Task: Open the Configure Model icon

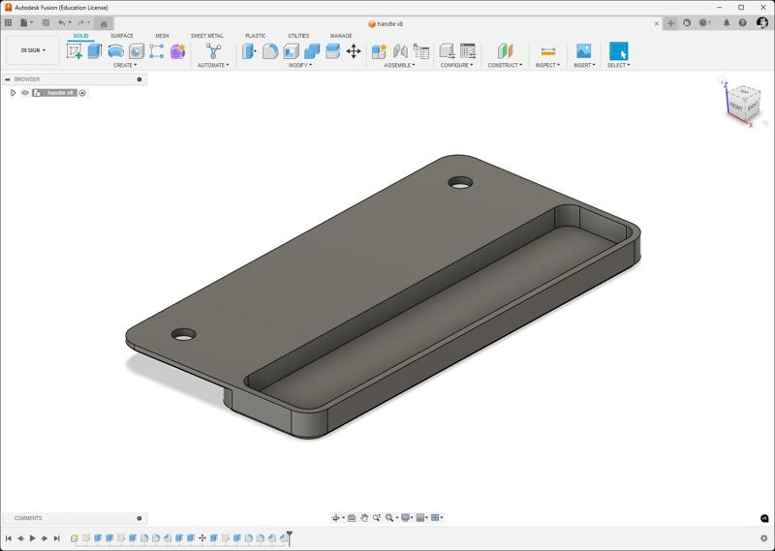Action: tap(447, 51)
